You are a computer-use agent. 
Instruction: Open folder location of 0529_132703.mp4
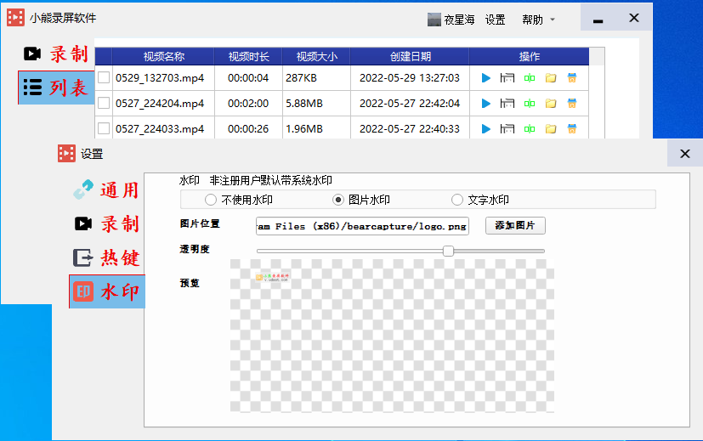pos(551,78)
